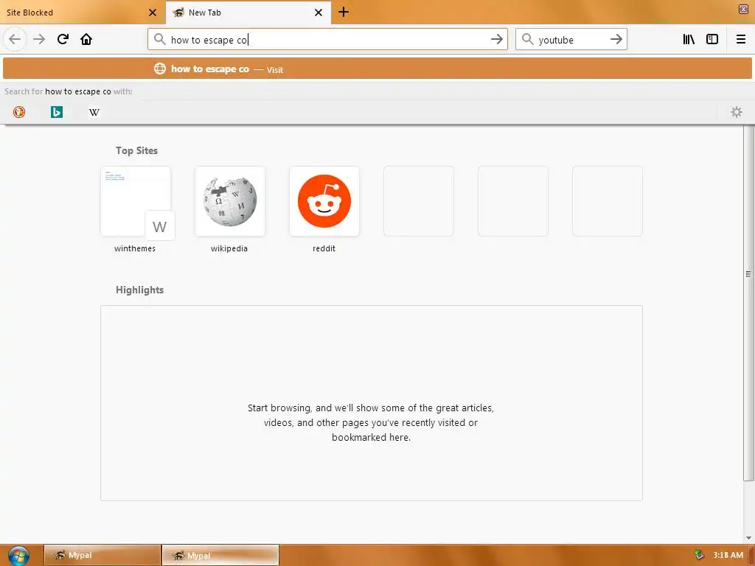Click the go arrow in address bar
755x566 pixels.
coord(496,39)
